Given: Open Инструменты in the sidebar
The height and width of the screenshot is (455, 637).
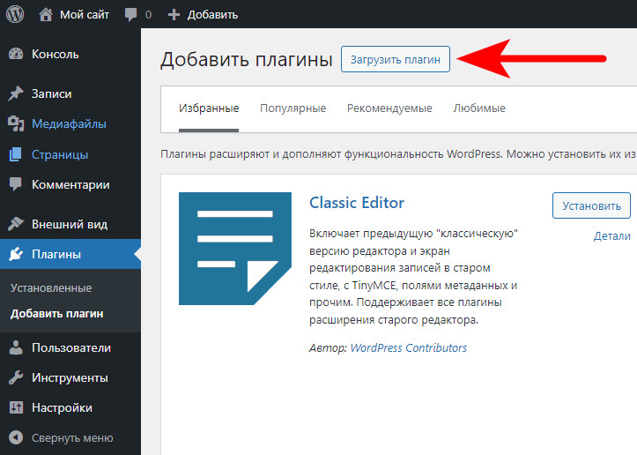Looking at the screenshot, I should click(x=70, y=378).
